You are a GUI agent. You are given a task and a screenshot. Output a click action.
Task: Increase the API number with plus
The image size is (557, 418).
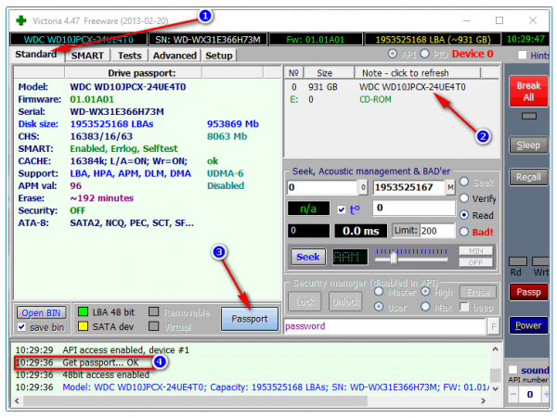click(x=545, y=394)
